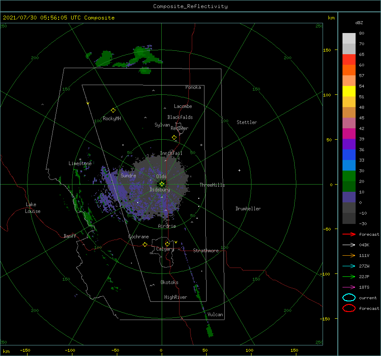Pick the bright yellow dBZ scale swatch
The image size is (381, 356).
click(349, 91)
